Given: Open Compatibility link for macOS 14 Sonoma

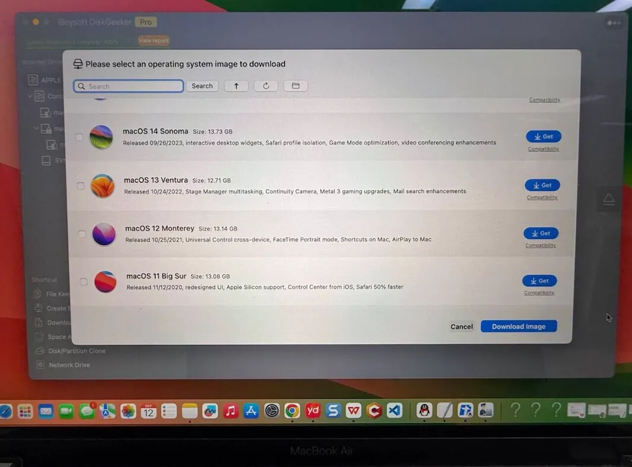Looking at the screenshot, I should pyautogui.click(x=544, y=149).
